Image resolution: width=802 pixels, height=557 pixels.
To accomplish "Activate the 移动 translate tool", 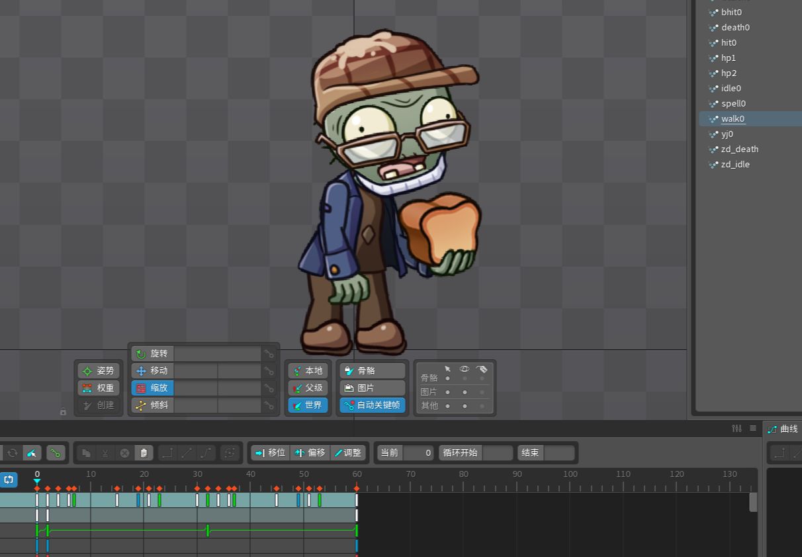I will [x=152, y=371].
